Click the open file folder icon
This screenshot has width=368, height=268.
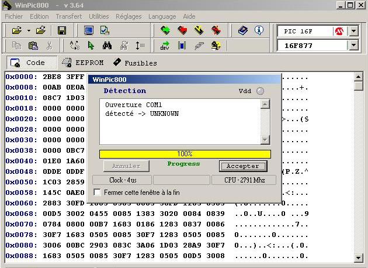pos(17,30)
